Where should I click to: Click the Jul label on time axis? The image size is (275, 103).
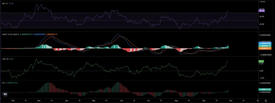pos(148,101)
